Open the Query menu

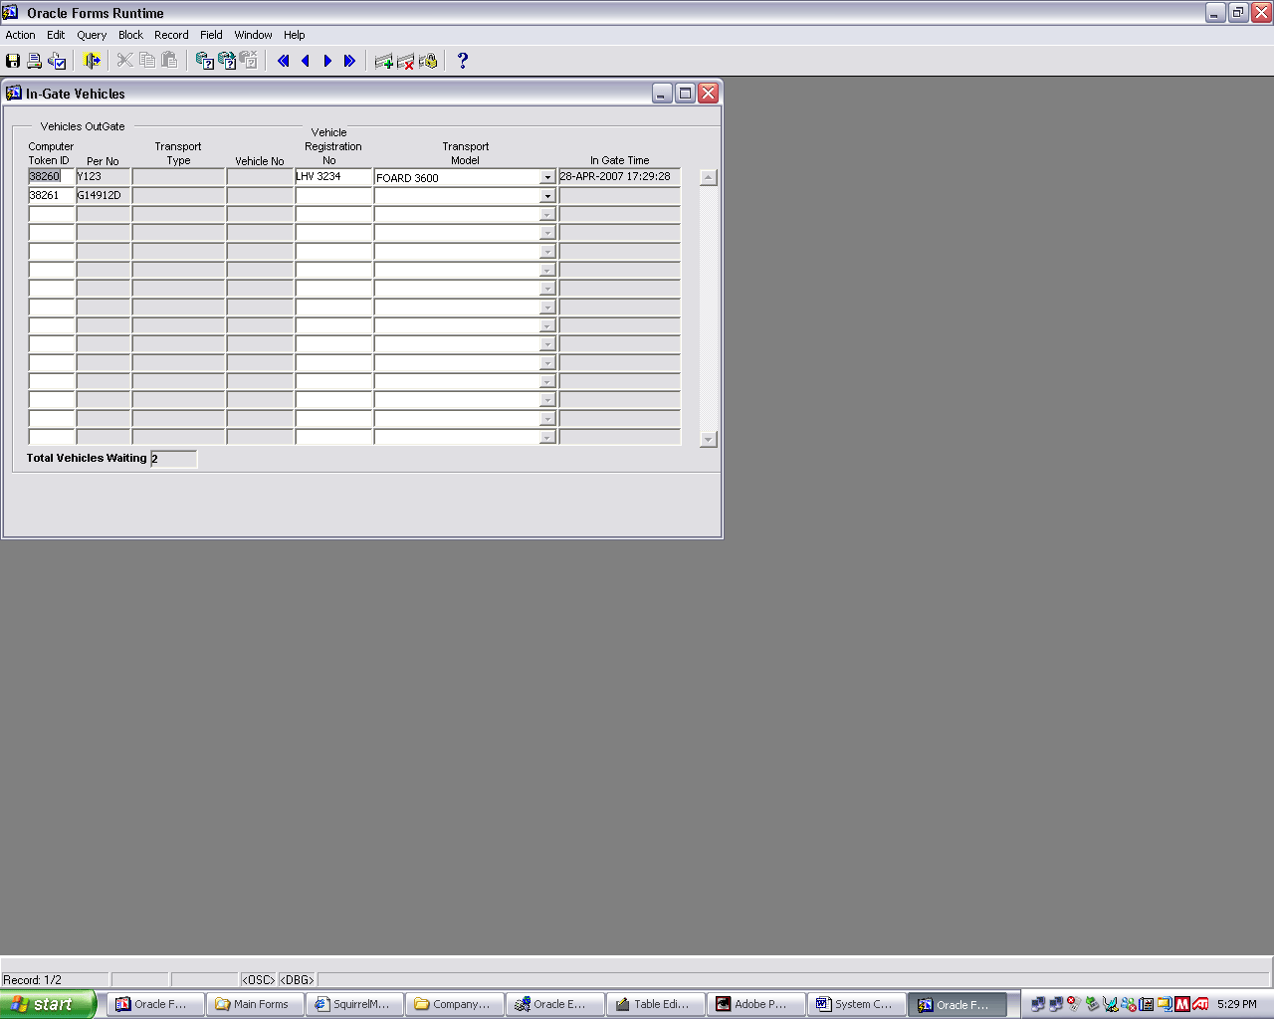click(x=92, y=35)
